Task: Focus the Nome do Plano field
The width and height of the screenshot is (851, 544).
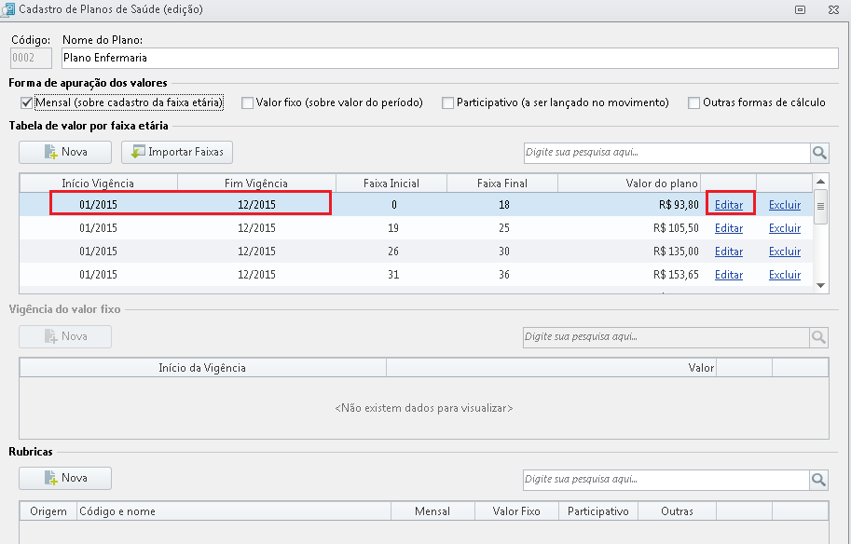Action: coord(450,58)
